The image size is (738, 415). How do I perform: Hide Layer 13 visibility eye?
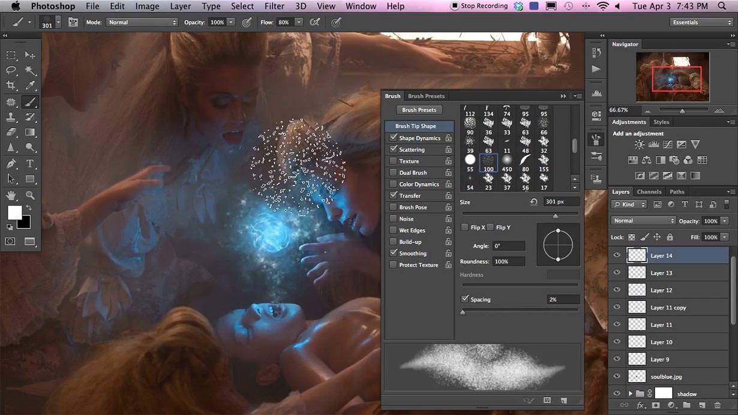coord(616,273)
